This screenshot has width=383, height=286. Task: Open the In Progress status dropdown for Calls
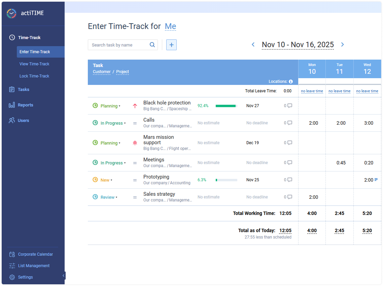click(x=113, y=123)
